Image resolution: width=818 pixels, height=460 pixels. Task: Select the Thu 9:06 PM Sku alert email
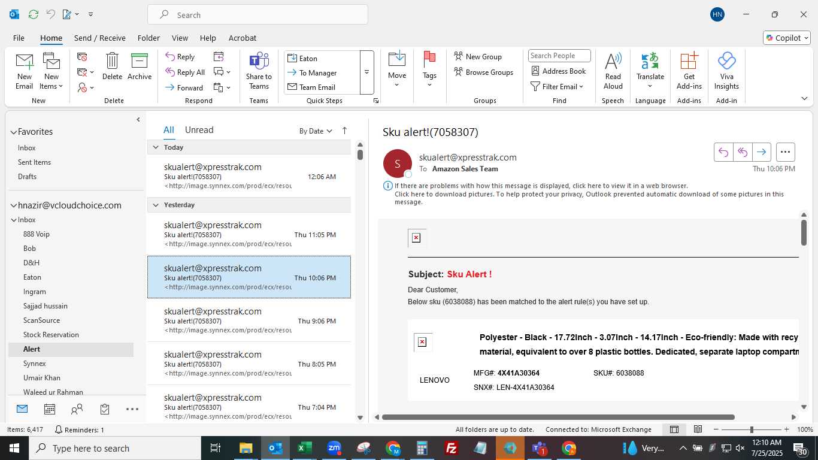249,320
